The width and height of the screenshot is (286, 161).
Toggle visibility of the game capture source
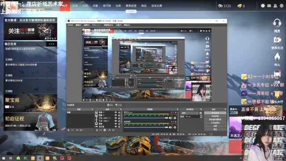[116, 127]
